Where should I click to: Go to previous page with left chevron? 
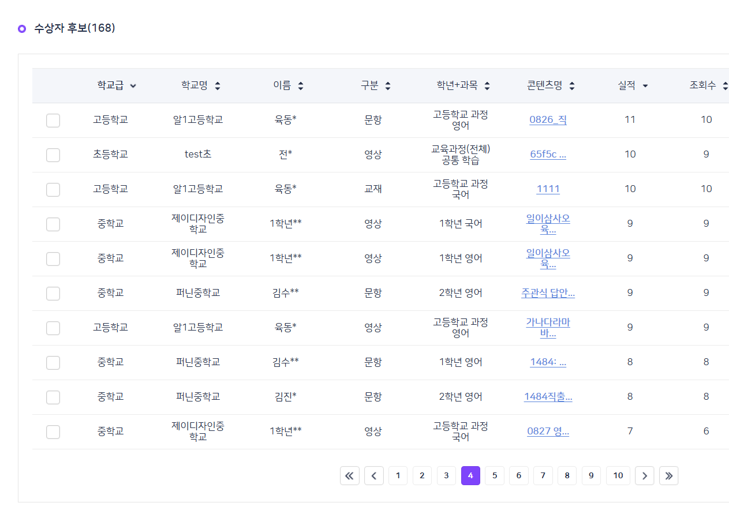[x=373, y=475]
